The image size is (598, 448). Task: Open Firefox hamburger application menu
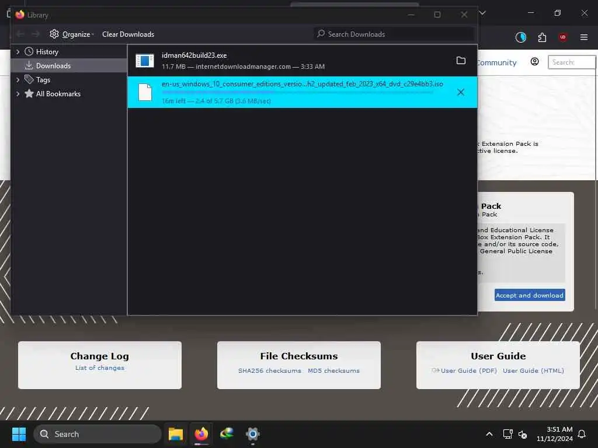pyautogui.click(x=584, y=37)
